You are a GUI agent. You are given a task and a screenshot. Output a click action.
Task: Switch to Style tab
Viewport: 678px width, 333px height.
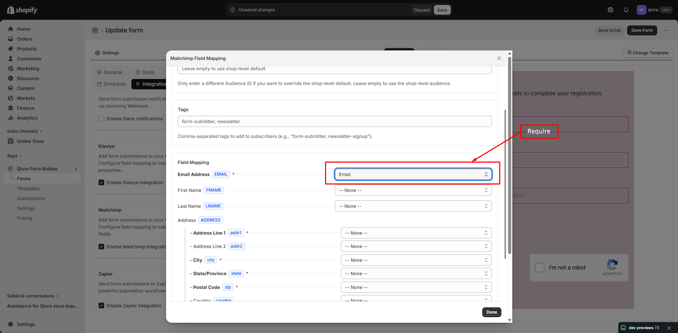(x=145, y=72)
